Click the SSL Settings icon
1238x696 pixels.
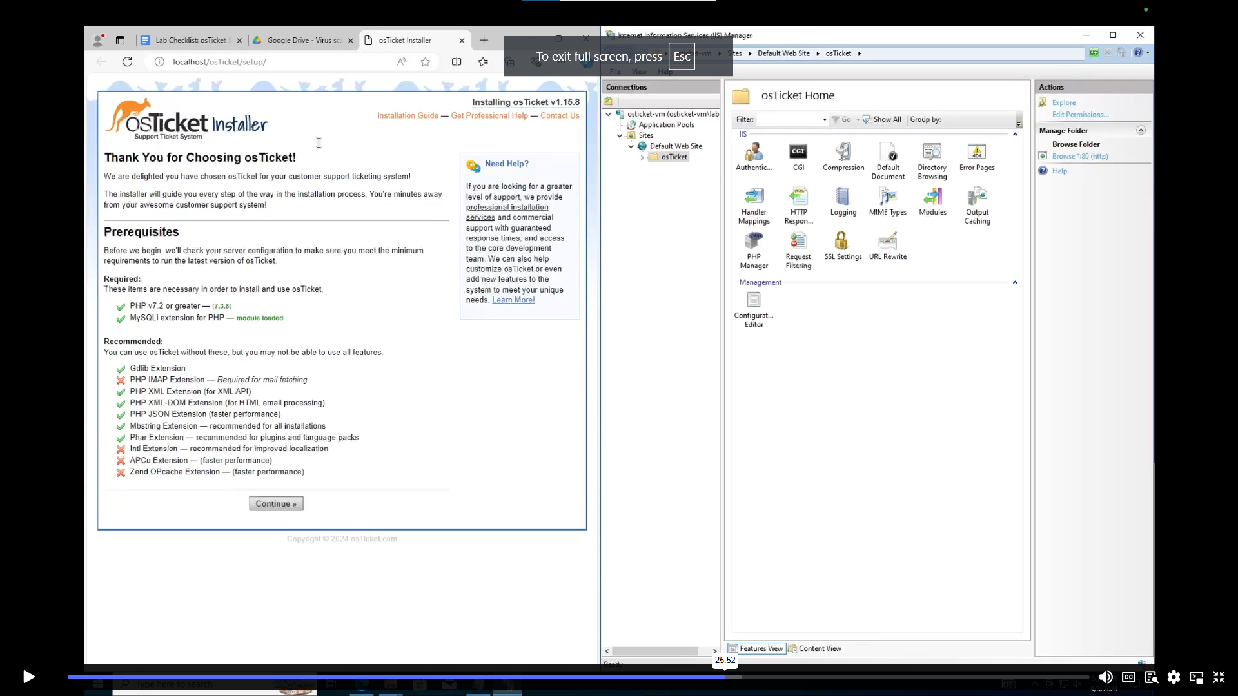tap(843, 242)
